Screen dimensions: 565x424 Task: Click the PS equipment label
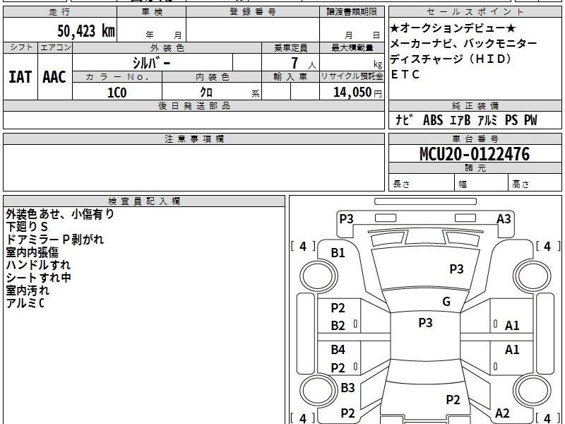pos(511,120)
